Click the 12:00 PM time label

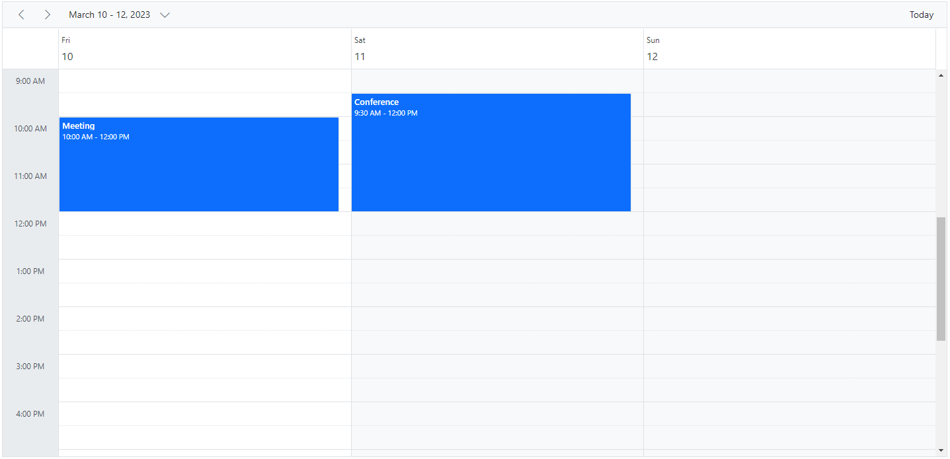click(x=30, y=224)
